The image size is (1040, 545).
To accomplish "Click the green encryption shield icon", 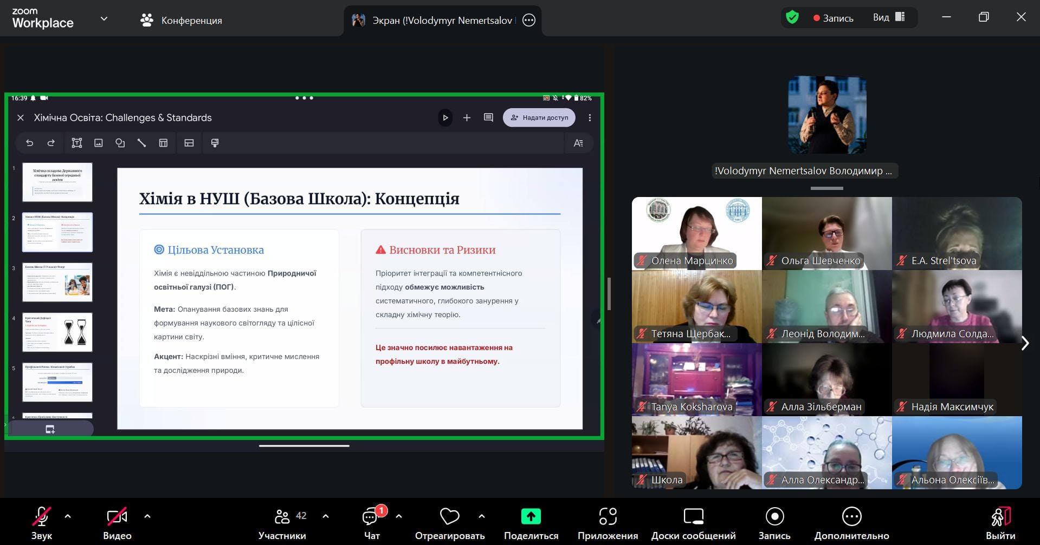I will tap(792, 18).
